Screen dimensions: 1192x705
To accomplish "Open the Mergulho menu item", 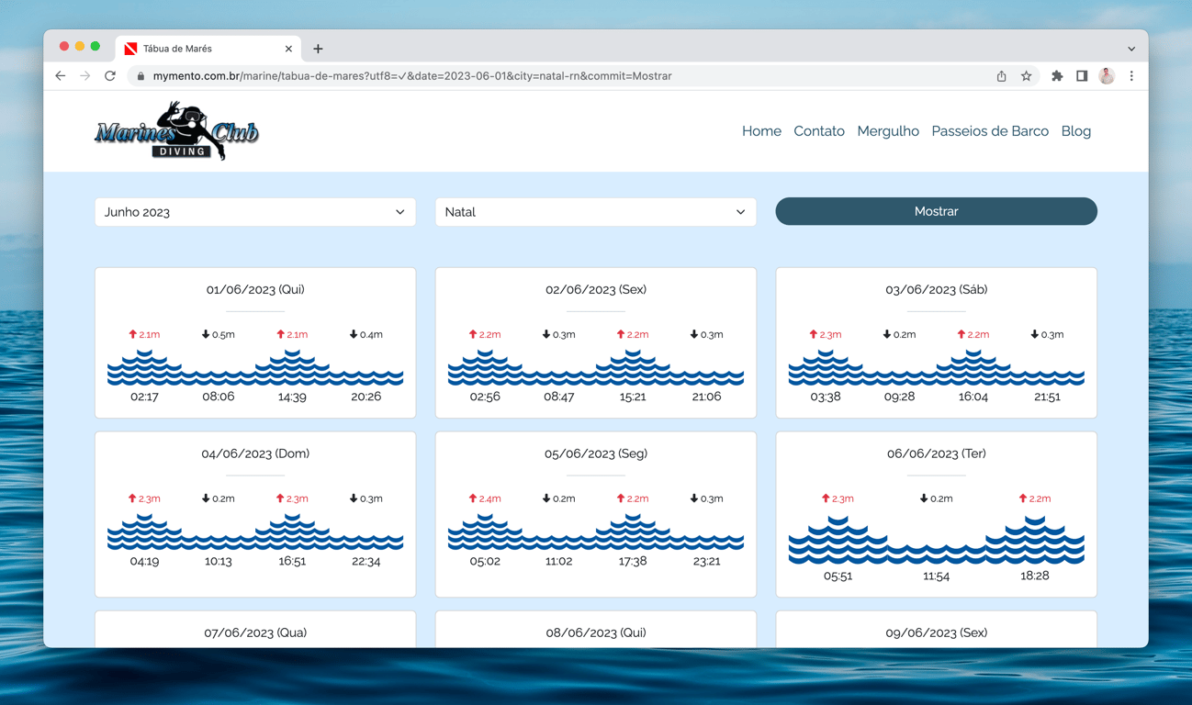I will [888, 131].
